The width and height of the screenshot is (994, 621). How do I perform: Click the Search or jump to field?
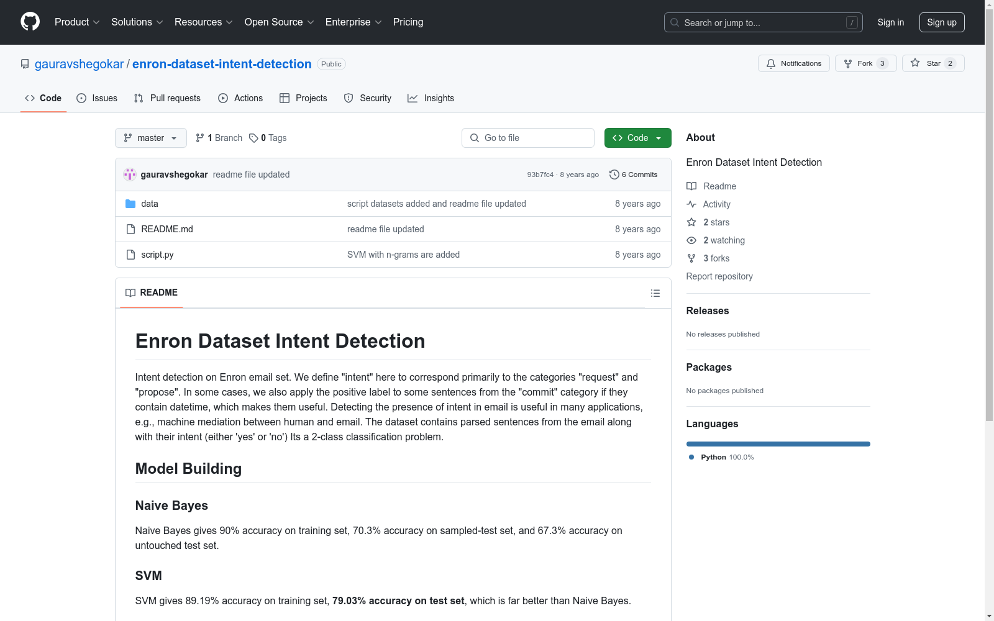point(764,22)
